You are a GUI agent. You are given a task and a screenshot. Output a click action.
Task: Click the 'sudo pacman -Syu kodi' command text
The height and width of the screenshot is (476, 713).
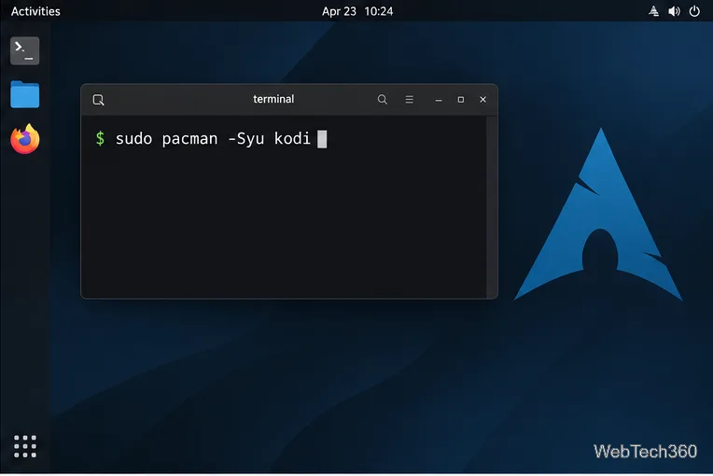213,139
